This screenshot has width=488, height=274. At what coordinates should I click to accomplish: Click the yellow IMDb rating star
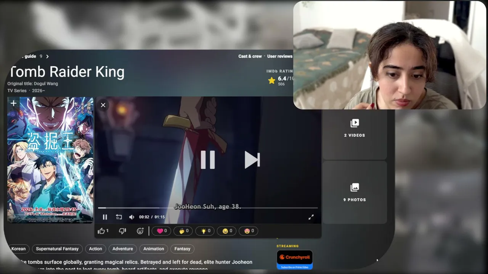271,80
